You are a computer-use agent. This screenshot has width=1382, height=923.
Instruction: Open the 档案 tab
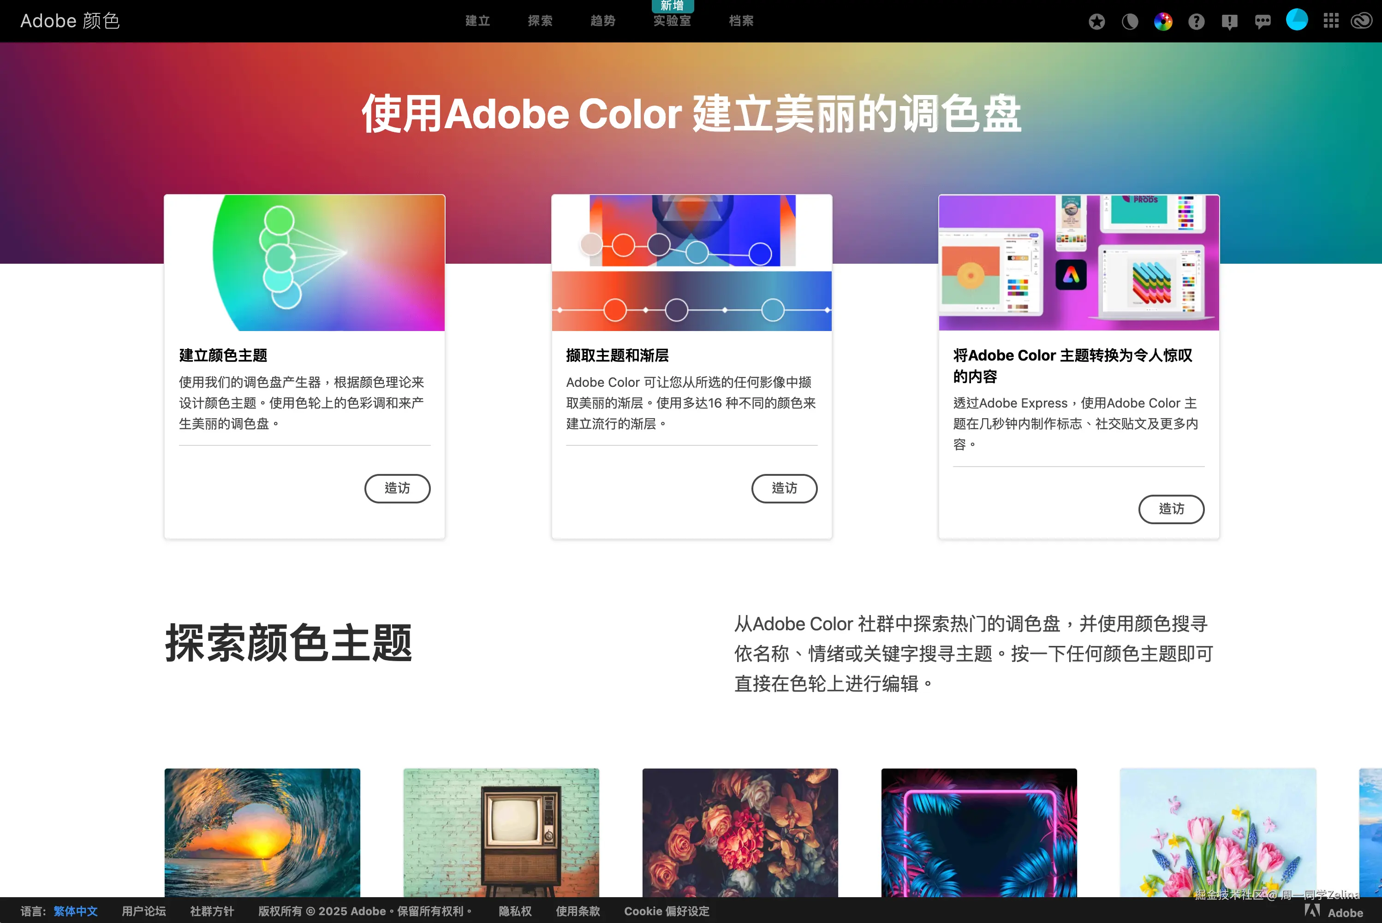click(741, 21)
